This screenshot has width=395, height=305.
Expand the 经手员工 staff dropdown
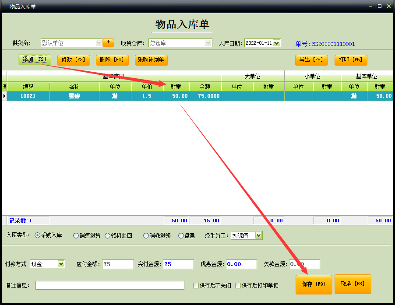coord(258,235)
